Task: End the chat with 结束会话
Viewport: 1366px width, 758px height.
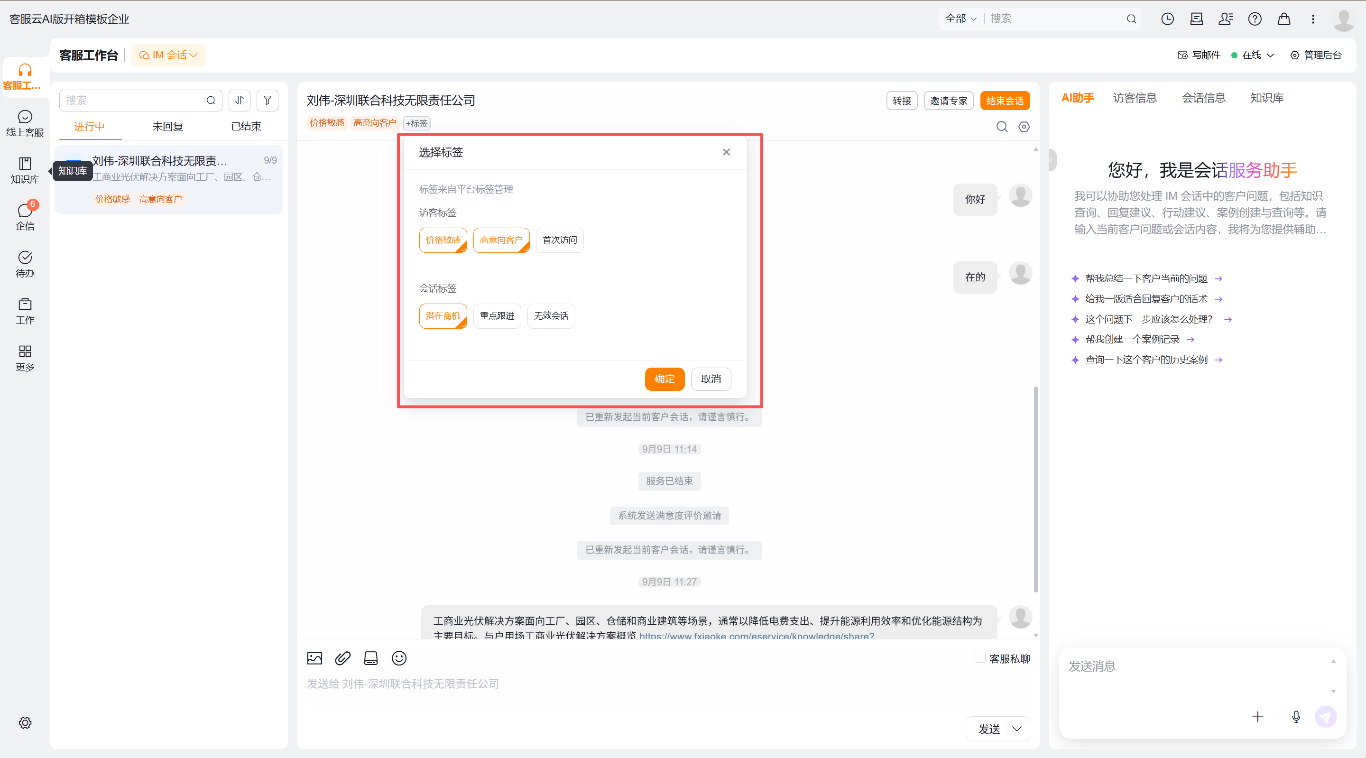Action: [x=1005, y=101]
